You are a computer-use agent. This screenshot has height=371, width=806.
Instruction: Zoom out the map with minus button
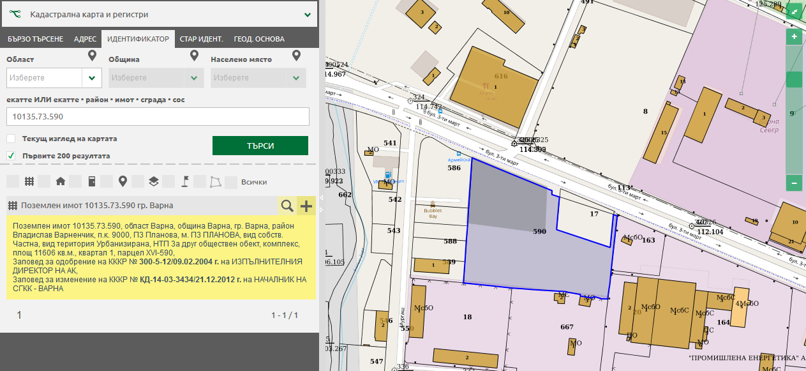(794, 183)
